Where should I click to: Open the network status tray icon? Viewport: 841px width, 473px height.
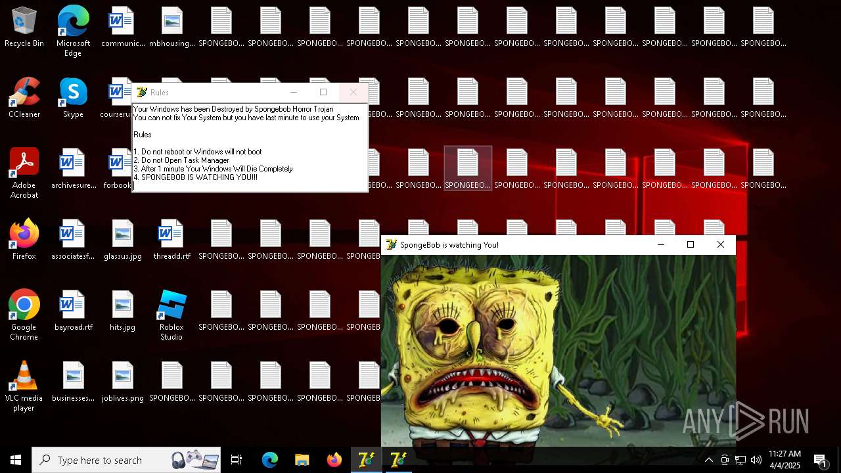(740, 460)
